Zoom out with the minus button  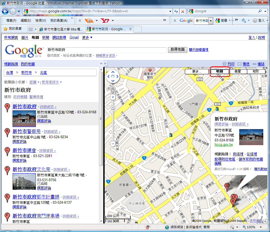click(x=113, y=144)
